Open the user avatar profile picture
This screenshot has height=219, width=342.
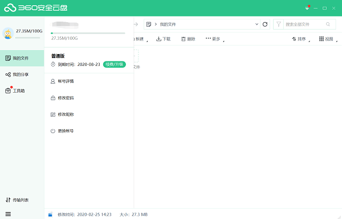(8, 34)
